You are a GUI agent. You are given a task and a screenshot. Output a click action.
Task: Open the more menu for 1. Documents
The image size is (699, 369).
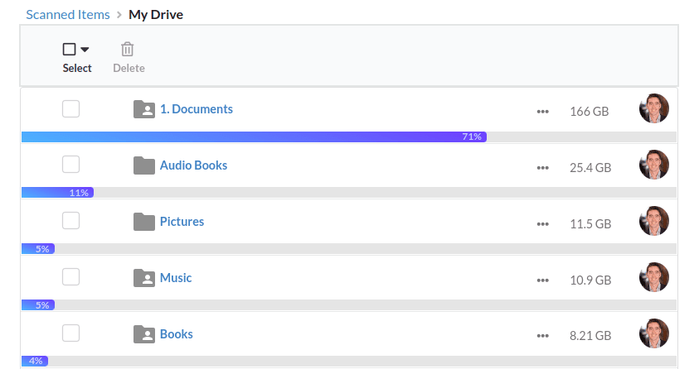coord(542,112)
